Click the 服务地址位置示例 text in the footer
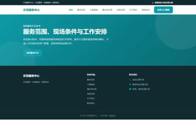Screen dimensions: 196x122 click(x=140, y=84)
